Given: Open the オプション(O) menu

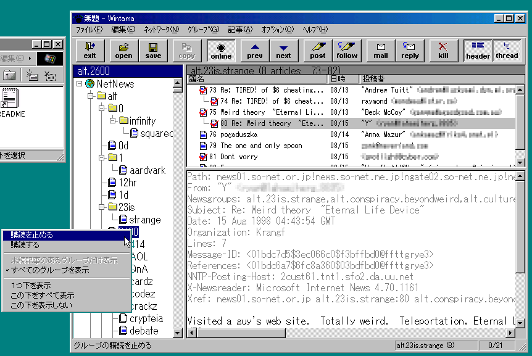Looking at the screenshot, I should pos(278,30).
